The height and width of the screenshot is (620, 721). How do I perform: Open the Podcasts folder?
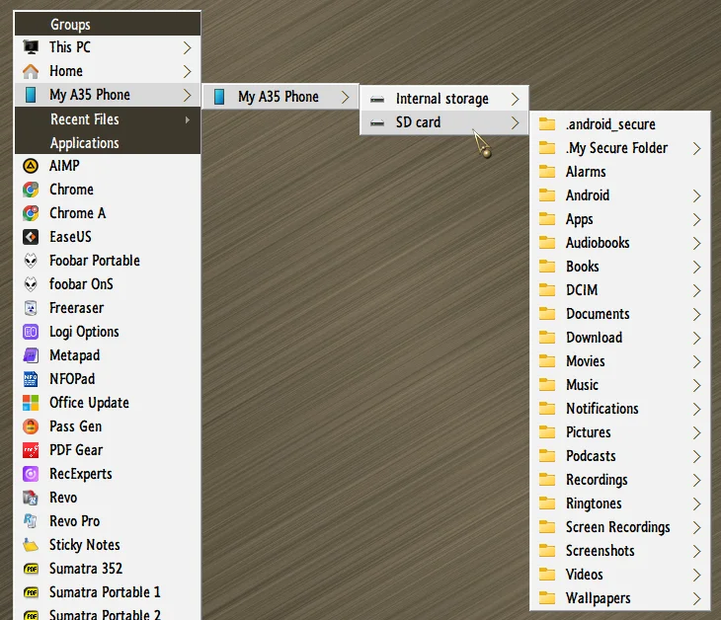pyautogui.click(x=620, y=456)
